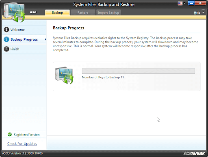208x157 pixels.
Task: Click the Systweak logo
Action: click(194, 153)
